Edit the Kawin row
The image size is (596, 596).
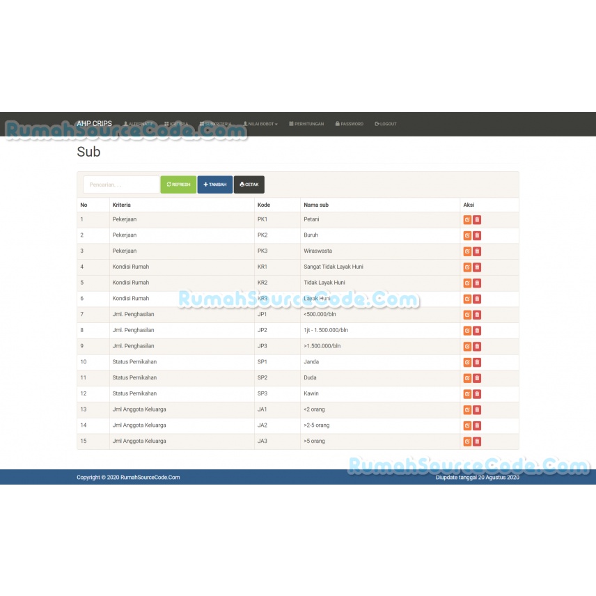[x=467, y=394]
